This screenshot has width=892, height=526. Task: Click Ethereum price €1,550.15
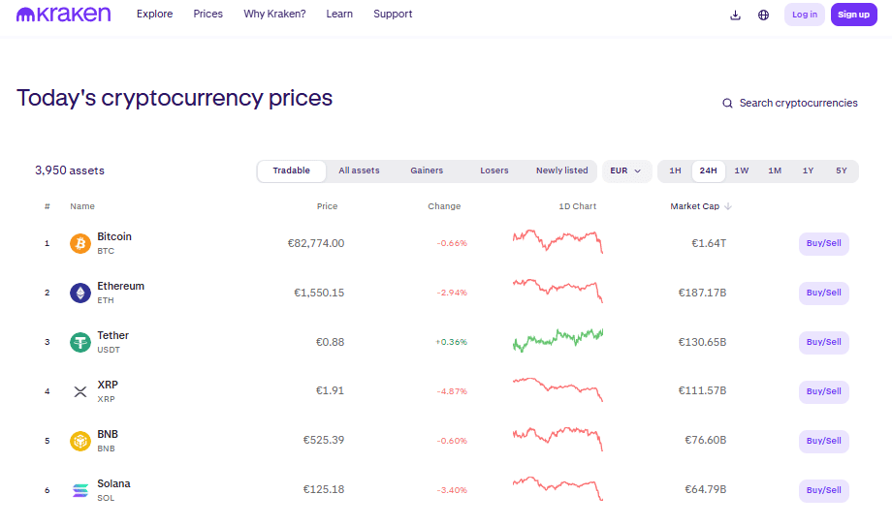(x=319, y=293)
